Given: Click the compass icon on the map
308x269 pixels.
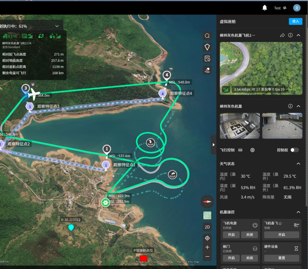Looking at the screenshot, I should pos(207,202).
